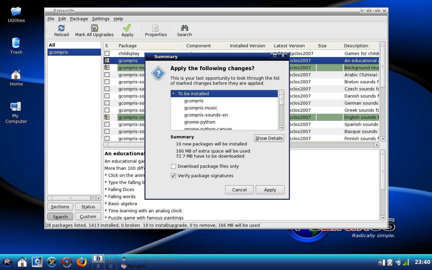Viewport: 432px width, 270px height.
Task: Collapse the To be installed tree arrow
Action: (173, 93)
